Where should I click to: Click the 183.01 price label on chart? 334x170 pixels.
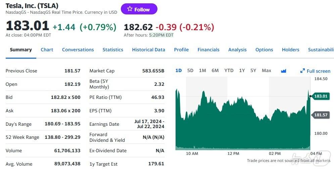coord(320,96)
